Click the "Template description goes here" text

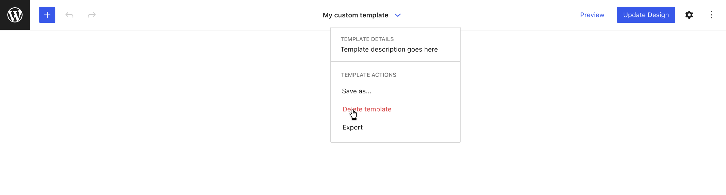389,49
